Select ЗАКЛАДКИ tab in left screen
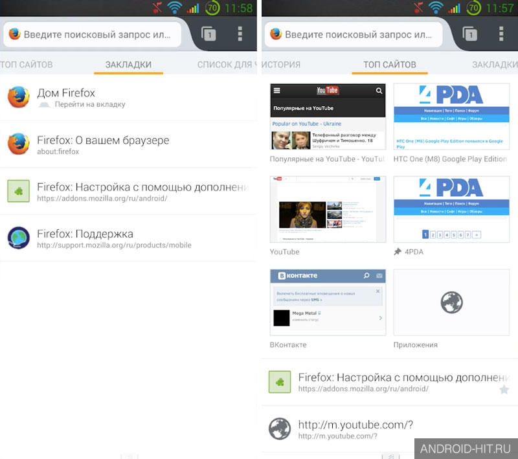The width and height of the screenshot is (518, 459). pos(128,64)
